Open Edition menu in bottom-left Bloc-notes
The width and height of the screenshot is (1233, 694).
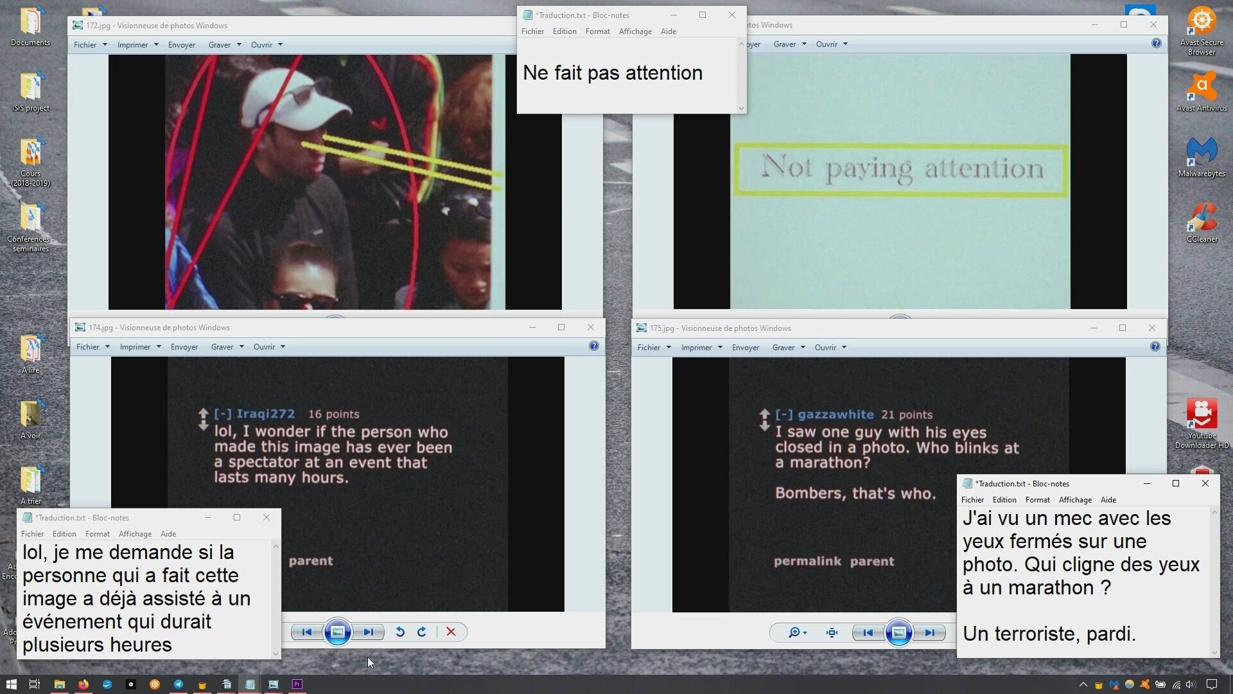tap(64, 534)
